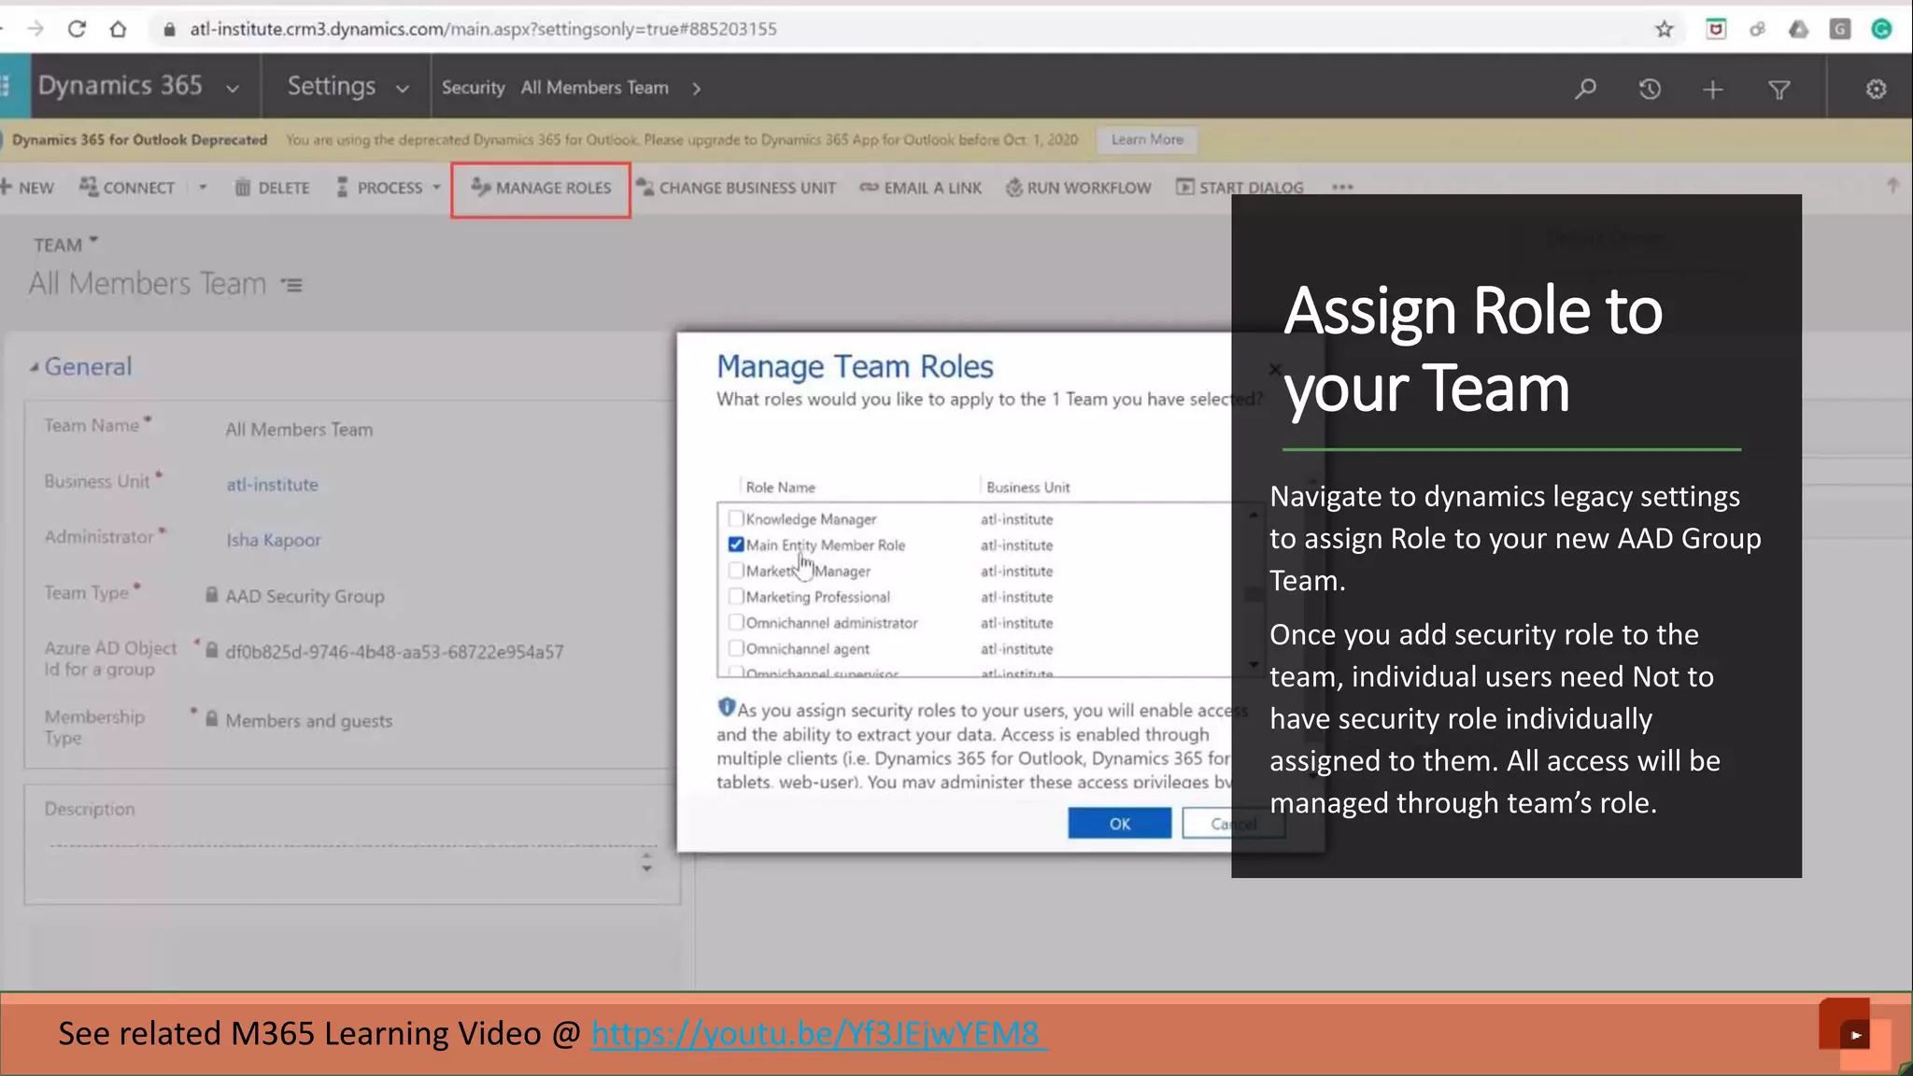Click the NEW command
The width and height of the screenshot is (1913, 1076).
point(28,188)
